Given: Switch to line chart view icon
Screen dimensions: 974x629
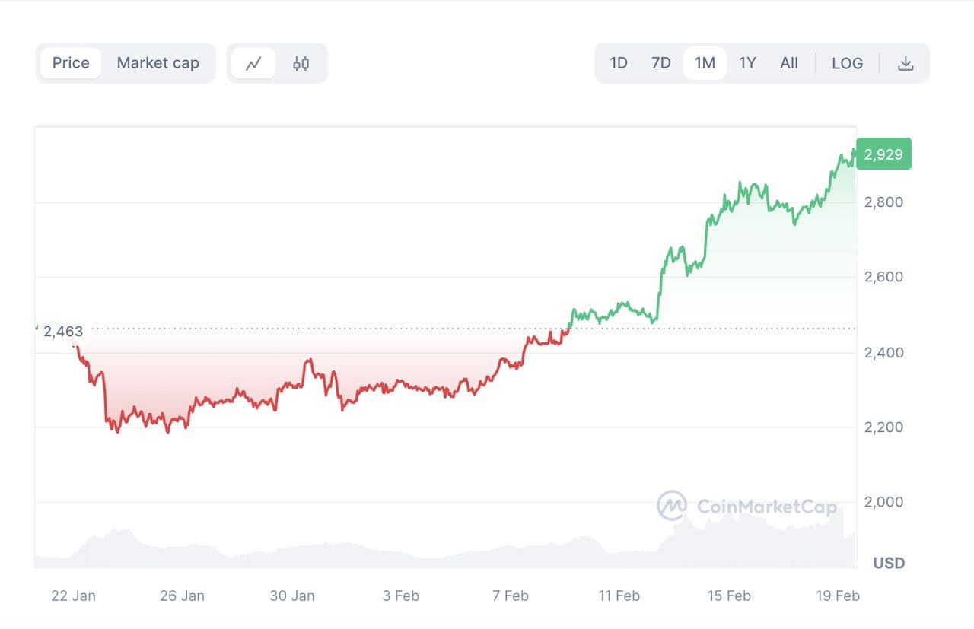Looking at the screenshot, I should (x=253, y=63).
